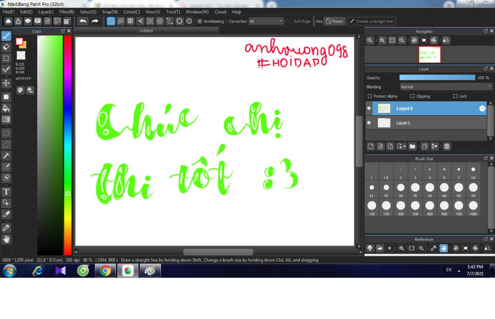Delete layer with trash icon
The image size is (495, 319).
pos(447,146)
